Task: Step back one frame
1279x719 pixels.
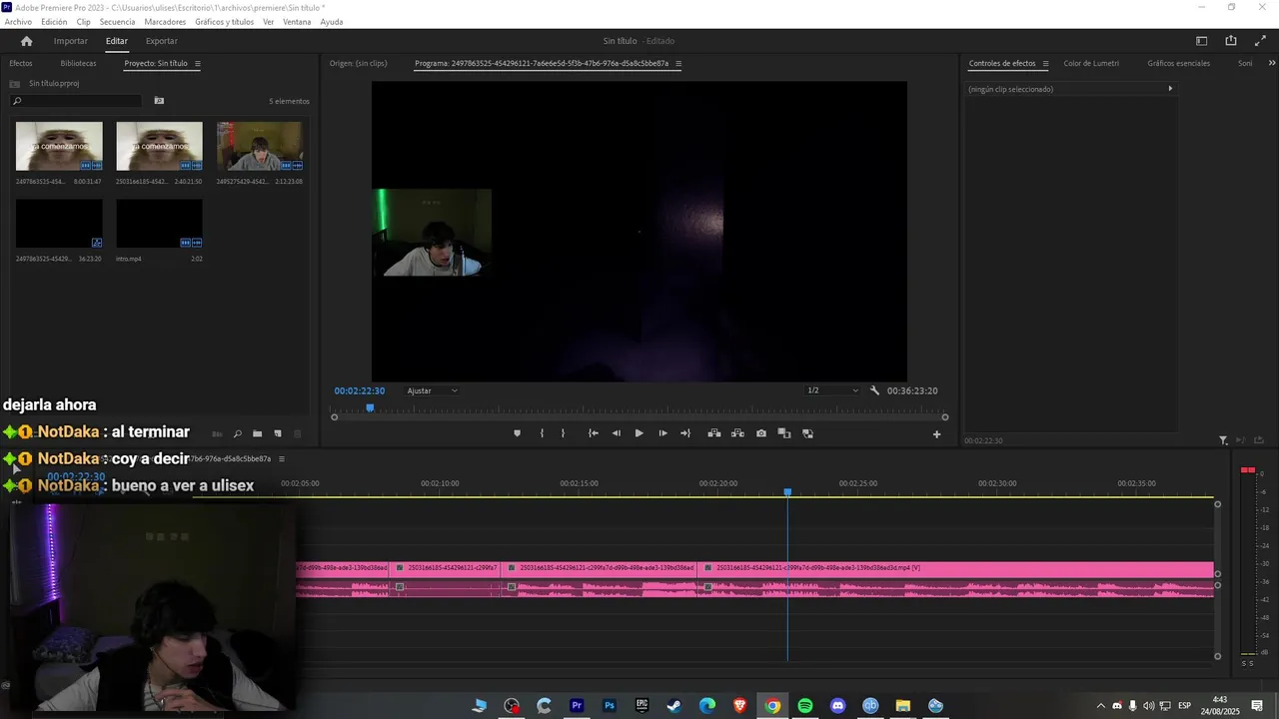Action: (x=616, y=433)
